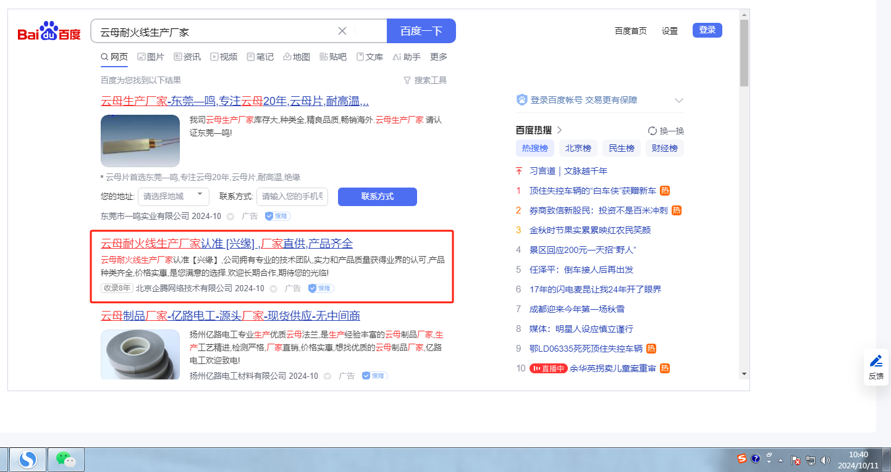Screen dimensions: 891x472
Task: Open the mica heater product thumbnail
Action: pyautogui.click(x=140, y=141)
